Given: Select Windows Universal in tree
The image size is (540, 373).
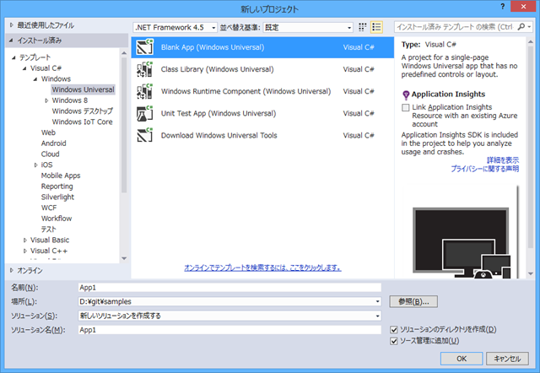Looking at the screenshot, I should tap(83, 89).
